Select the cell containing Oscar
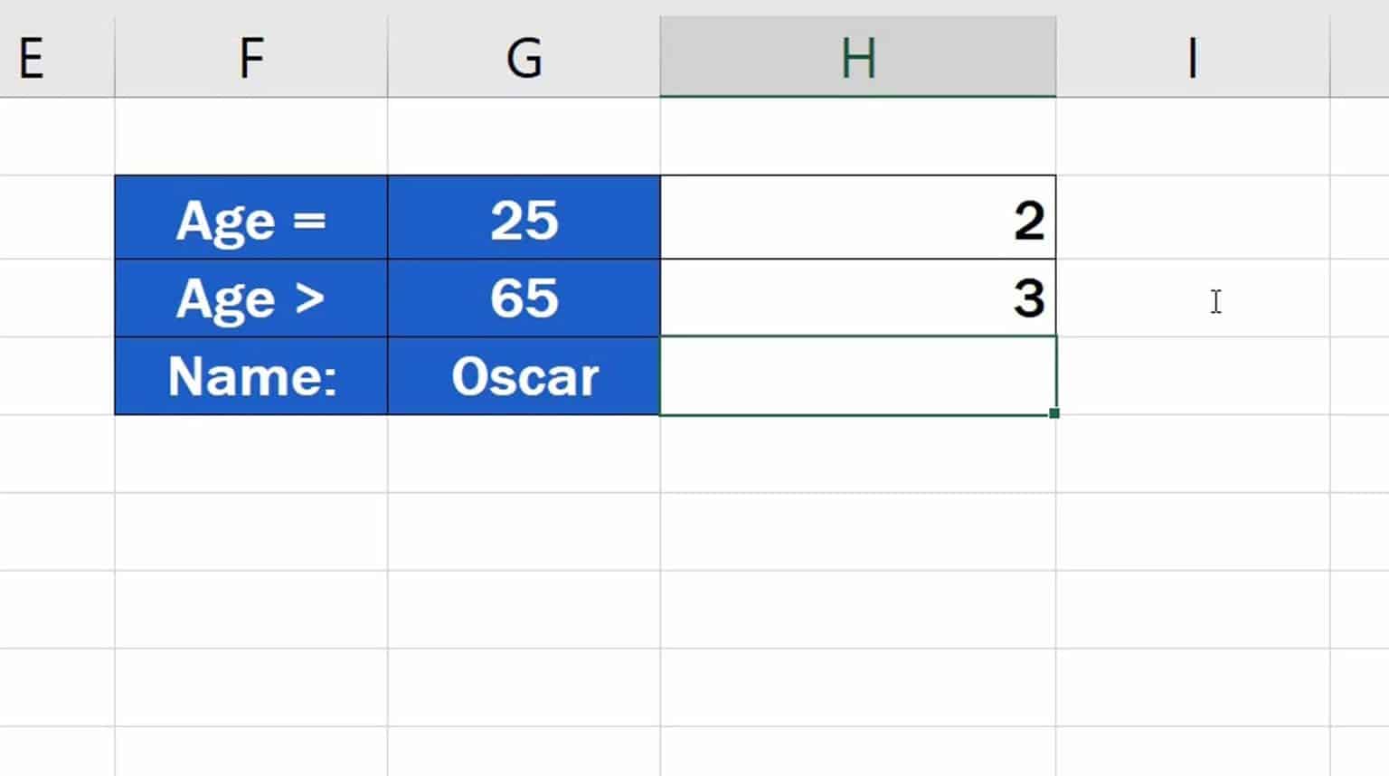The image size is (1389, 776). (x=523, y=374)
